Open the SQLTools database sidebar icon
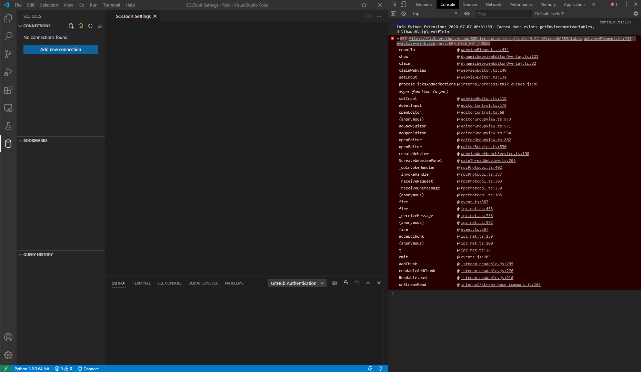This screenshot has width=641, height=372. [x=8, y=144]
